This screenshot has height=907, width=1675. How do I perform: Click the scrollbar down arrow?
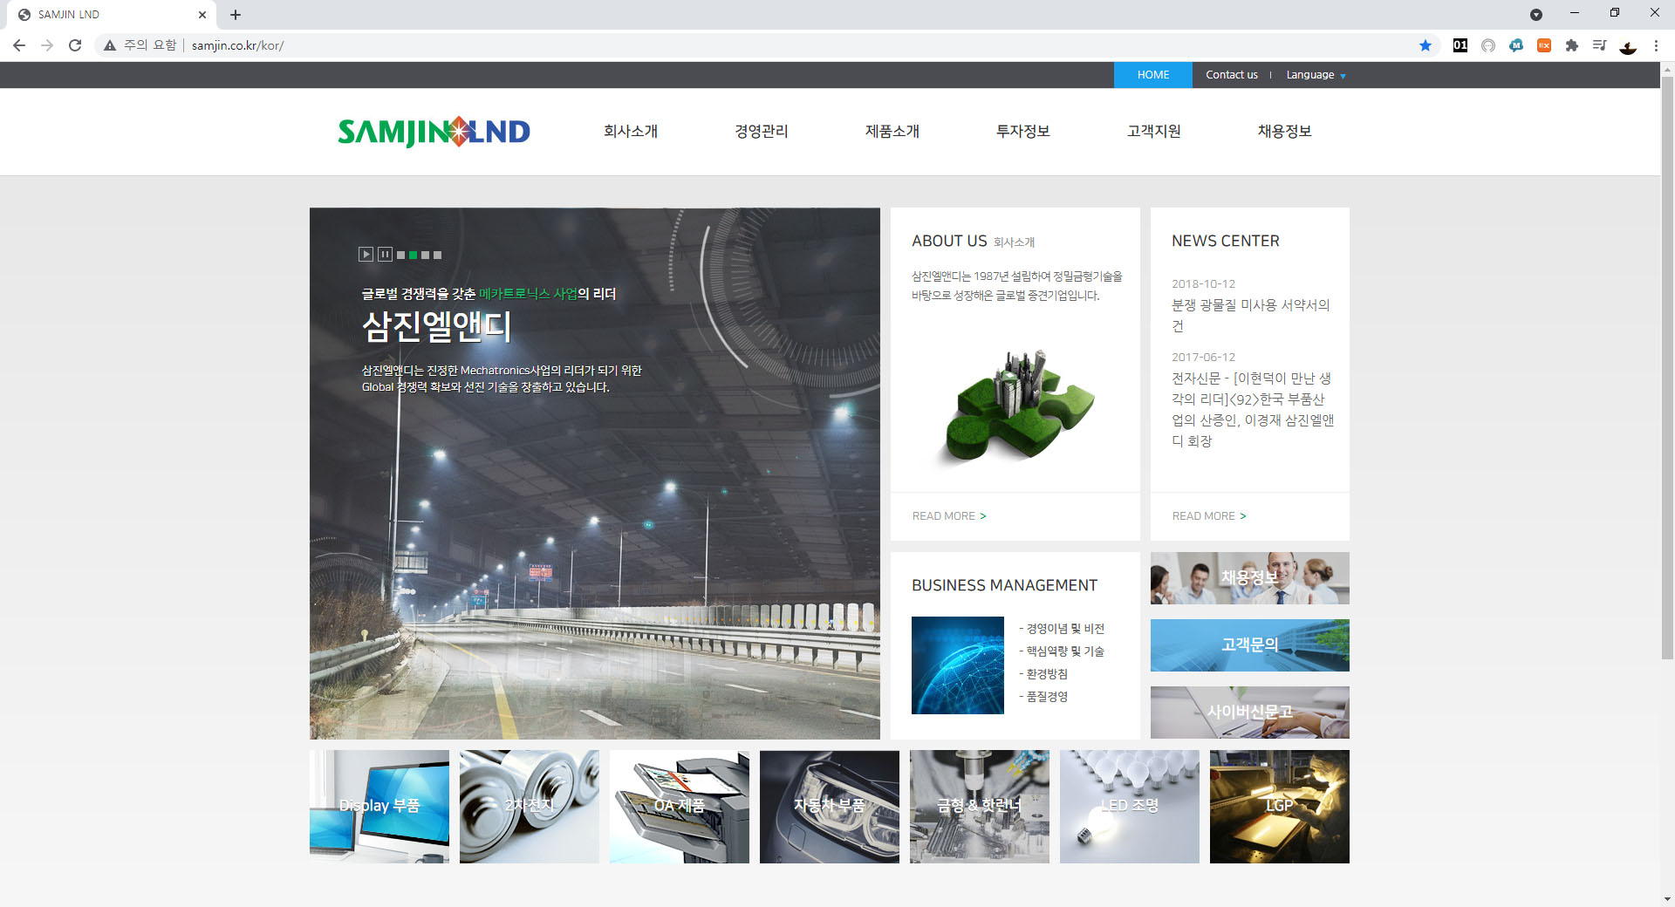click(1667, 898)
